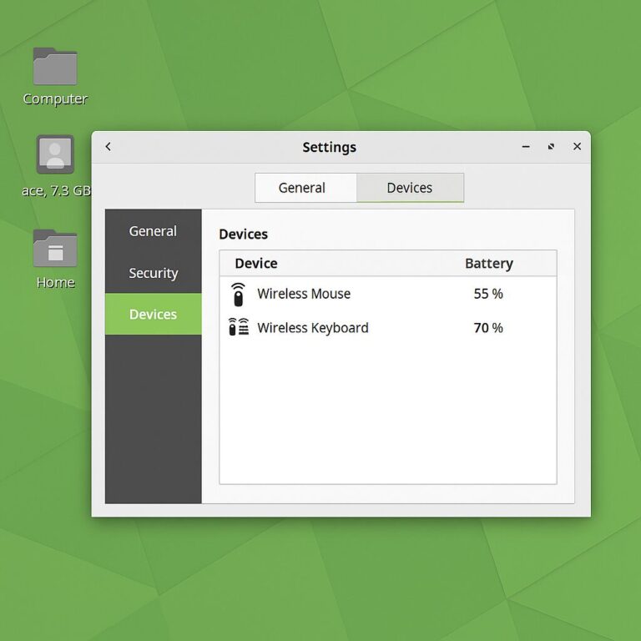Select the Wireless Keyboard device icon
641x641 pixels.
[239, 327]
